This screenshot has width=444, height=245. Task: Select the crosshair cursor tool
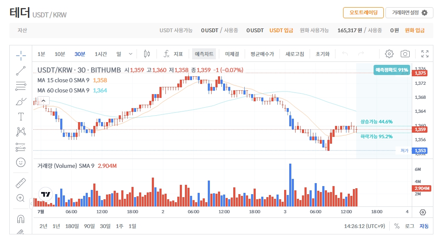pyautogui.click(x=21, y=56)
